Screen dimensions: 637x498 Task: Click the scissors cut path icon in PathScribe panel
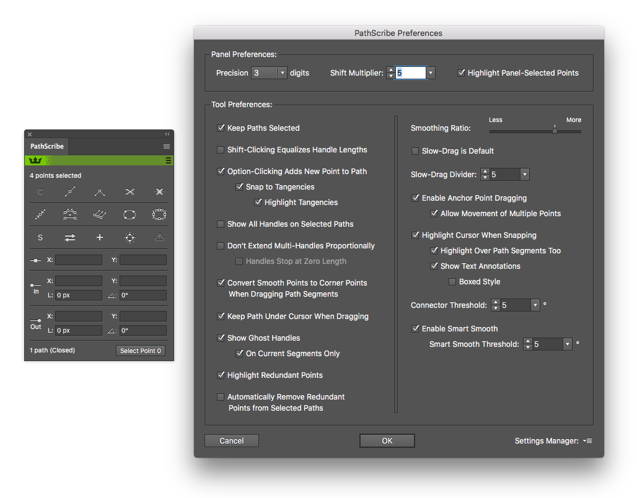130,192
